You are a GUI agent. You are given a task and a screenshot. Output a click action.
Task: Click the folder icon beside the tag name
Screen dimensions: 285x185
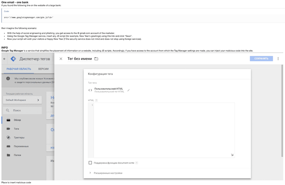(x=96, y=59)
